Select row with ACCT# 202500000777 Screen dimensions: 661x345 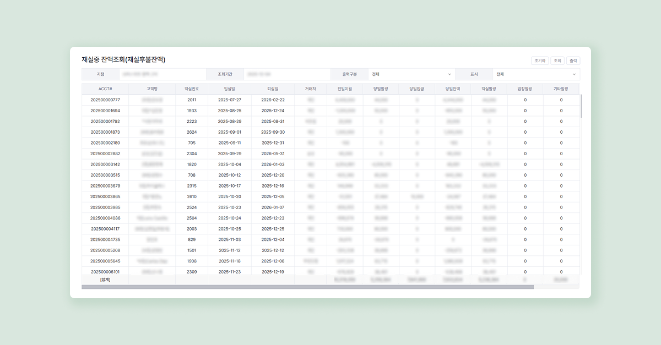tap(105, 100)
